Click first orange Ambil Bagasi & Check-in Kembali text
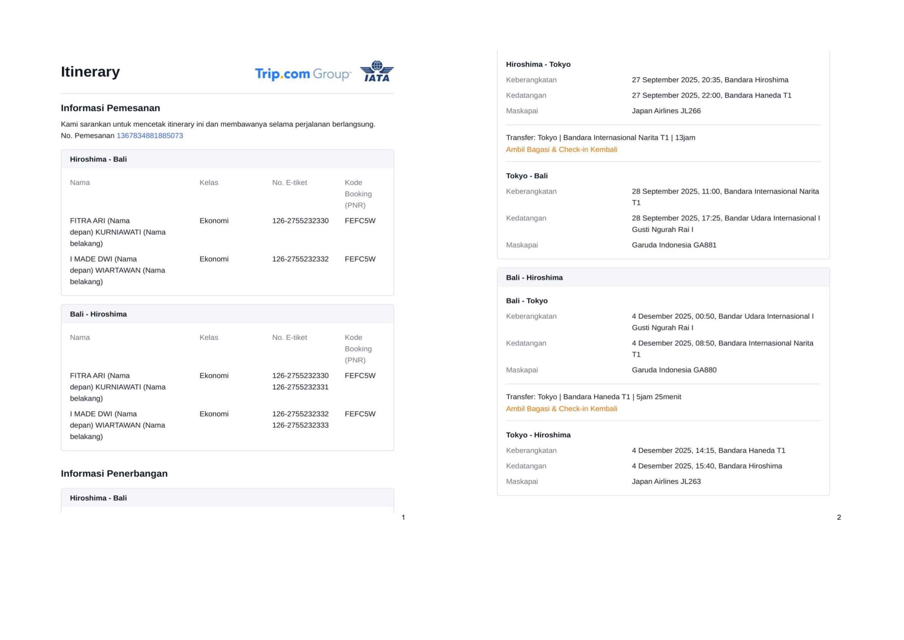Viewport: 904px width, 640px height. [561, 149]
